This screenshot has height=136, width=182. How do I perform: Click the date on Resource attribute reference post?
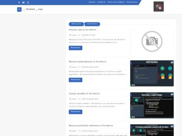click(x=90, y=131)
